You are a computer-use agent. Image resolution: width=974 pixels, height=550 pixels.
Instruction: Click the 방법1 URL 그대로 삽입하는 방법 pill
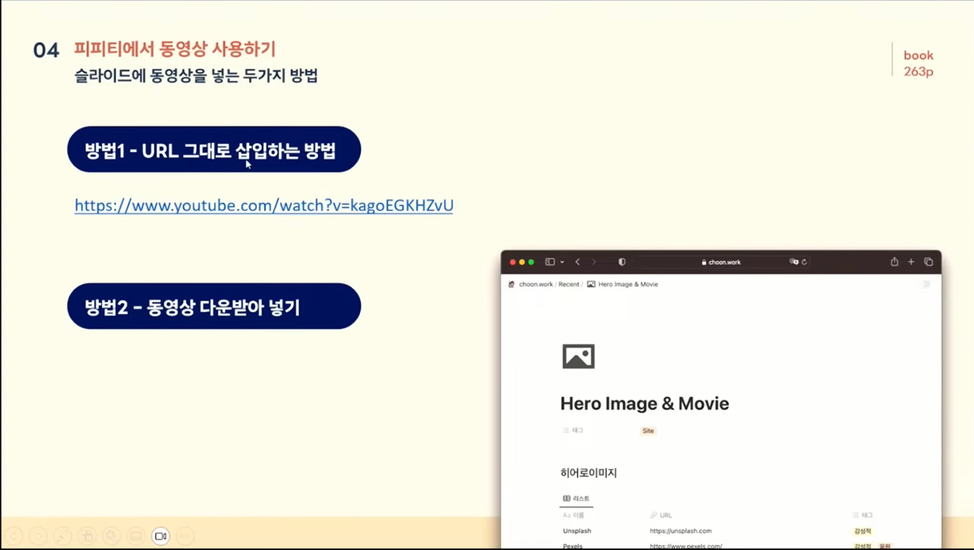tap(214, 149)
